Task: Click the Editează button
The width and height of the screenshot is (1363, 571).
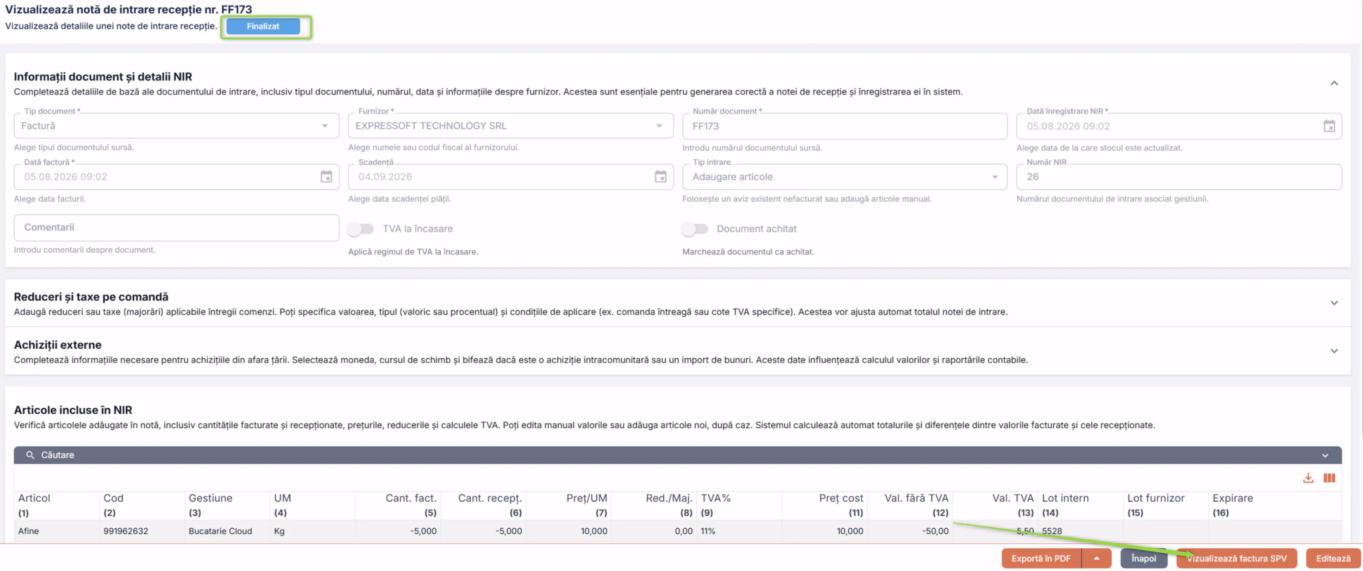Action: (x=1333, y=558)
